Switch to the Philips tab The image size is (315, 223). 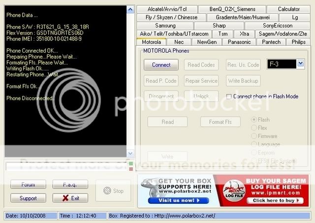[x=298, y=42]
